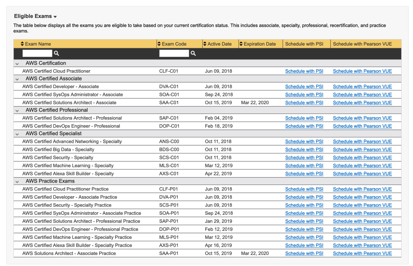Image resolution: width=413 pixels, height=266 pixels.
Task: Sort table by Active Date column arrows
Action: pos(205,44)
